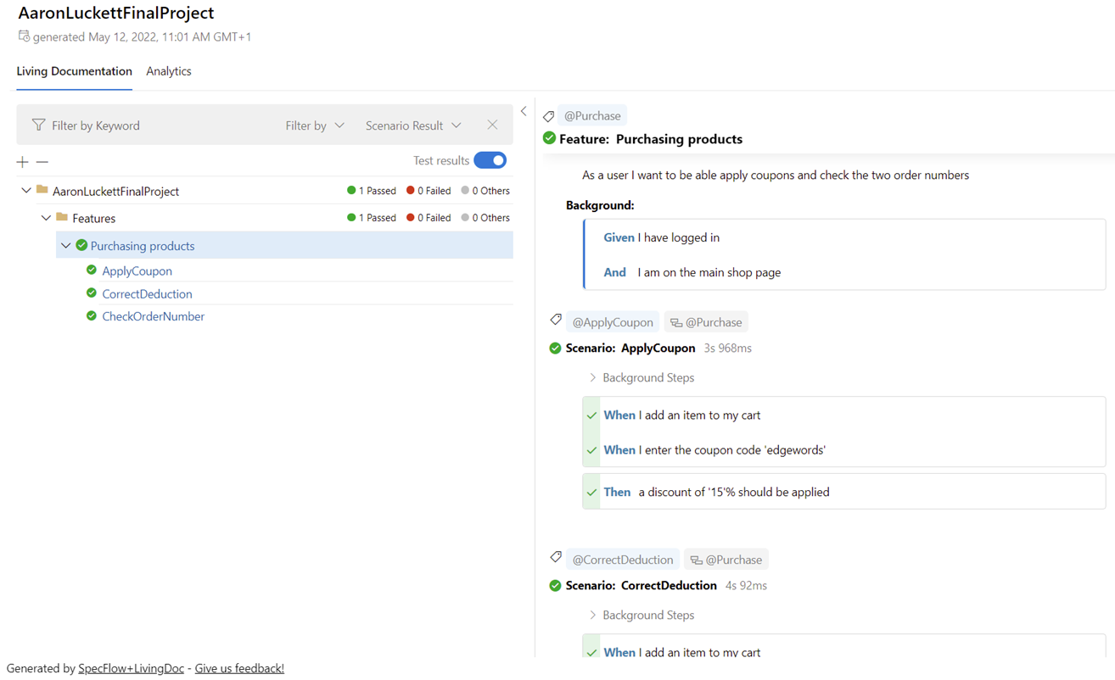1115x680 pixels.
Task: Click green passed icon beside CheckOrderNumber tree item
Action: (92, 316)
